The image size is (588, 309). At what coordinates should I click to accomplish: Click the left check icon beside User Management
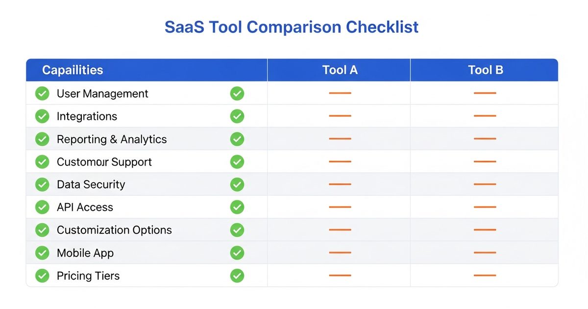pyautogui.click(x=42, y=93)
